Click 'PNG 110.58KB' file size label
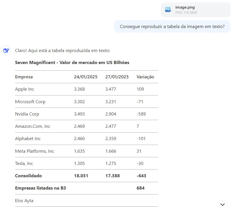Image resolution: width=232 pixels, height=207 pixels. 186,13
